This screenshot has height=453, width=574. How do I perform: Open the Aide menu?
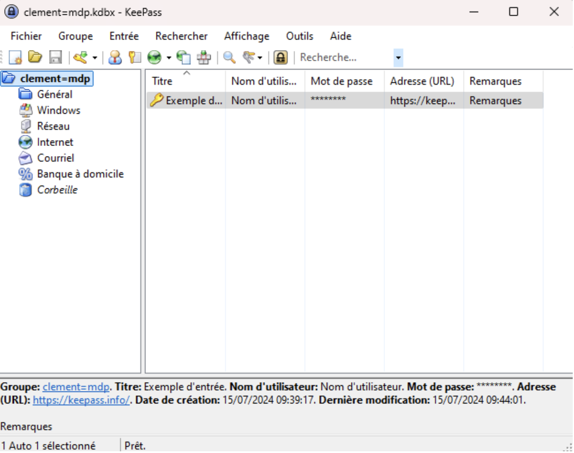point(341,36)
